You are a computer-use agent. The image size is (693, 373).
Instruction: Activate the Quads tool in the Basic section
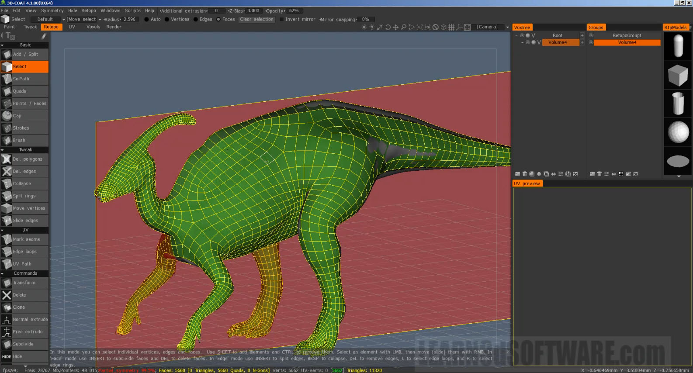coord(24,91)
